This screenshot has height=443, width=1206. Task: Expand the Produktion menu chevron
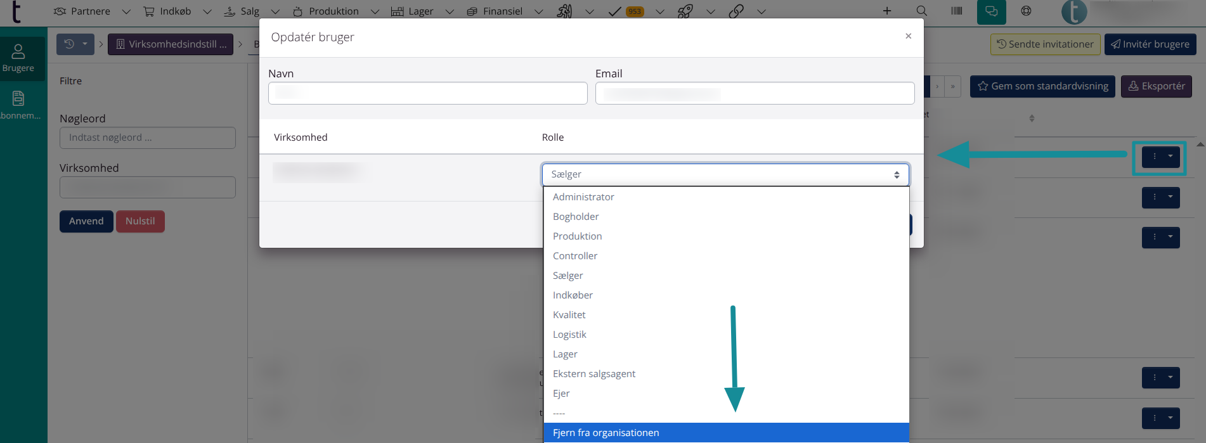tap(375, 11)
